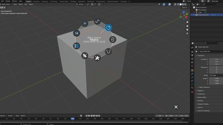Click the blue vertical bars pie icon
The height and width of the screenshot is (125, 223).
(77, 46)
